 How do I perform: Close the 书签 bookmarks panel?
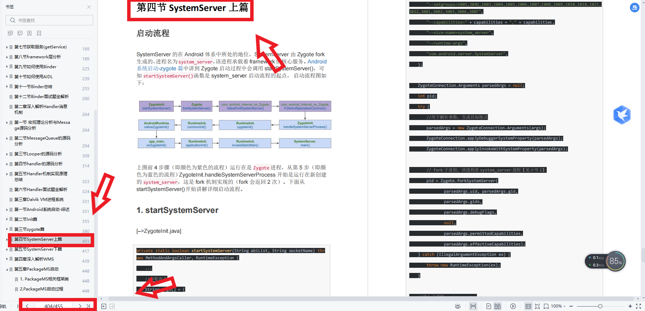pos(89,7)
